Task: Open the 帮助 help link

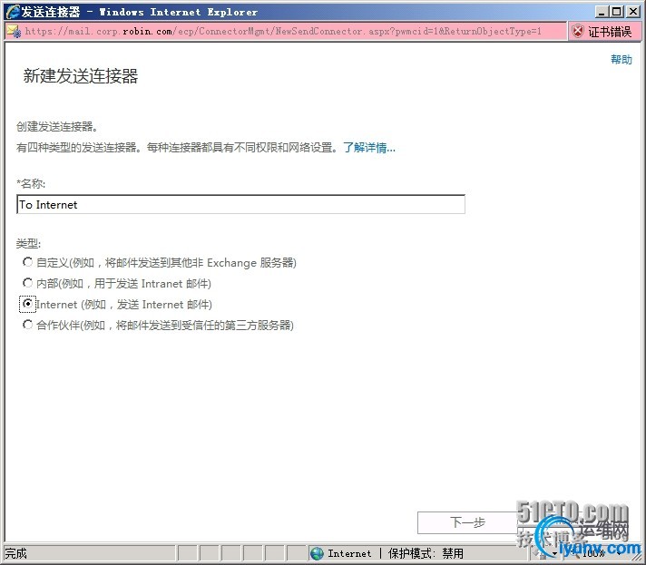Action: [x=622, y=60]
